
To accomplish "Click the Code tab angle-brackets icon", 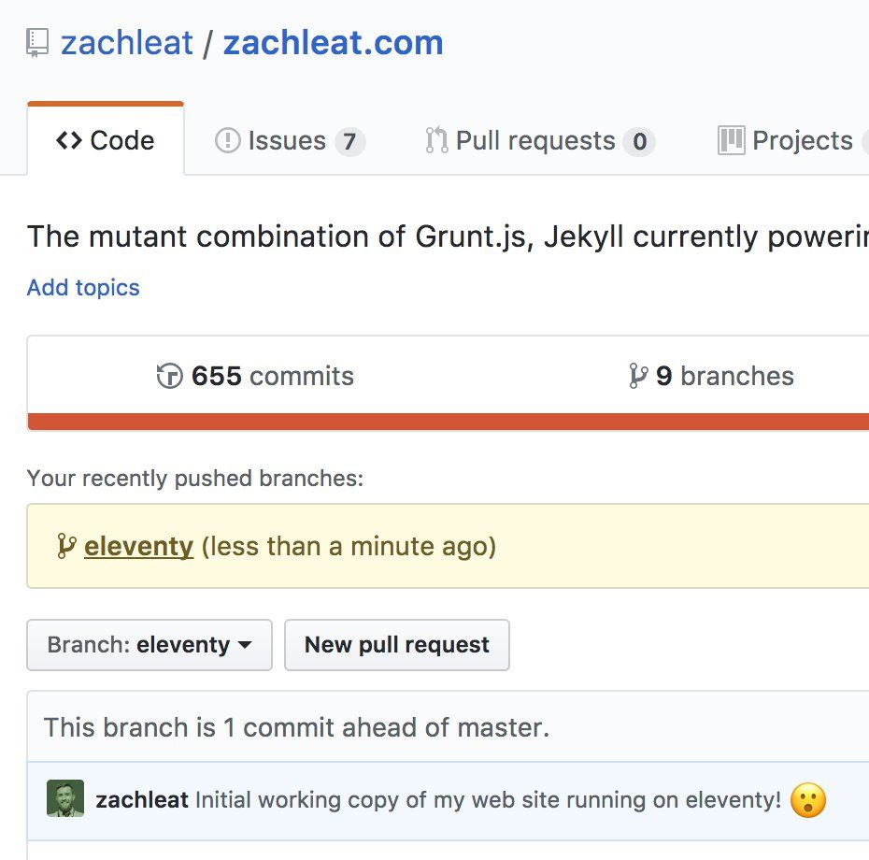I will tap(69, 140).
